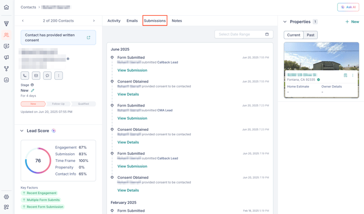The width and height of the screenshot is (364, 214).
Task: Collapse the Properties section
Action: click(x=285, y=22)
